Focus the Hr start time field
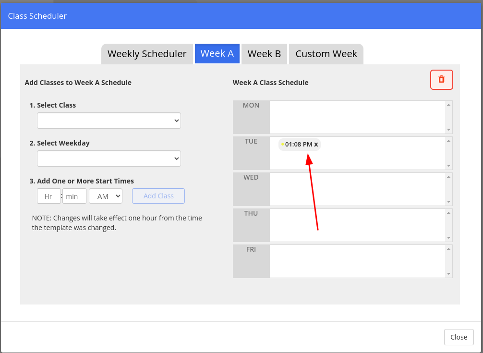 [x=48, y=196]
